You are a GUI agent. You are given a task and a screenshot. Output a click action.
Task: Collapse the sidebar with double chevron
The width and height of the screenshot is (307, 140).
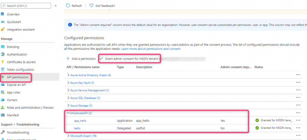[55, 6]
